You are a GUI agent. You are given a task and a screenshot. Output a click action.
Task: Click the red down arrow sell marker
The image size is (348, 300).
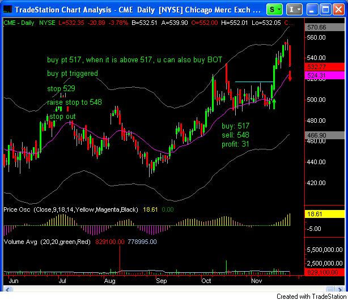290,76
